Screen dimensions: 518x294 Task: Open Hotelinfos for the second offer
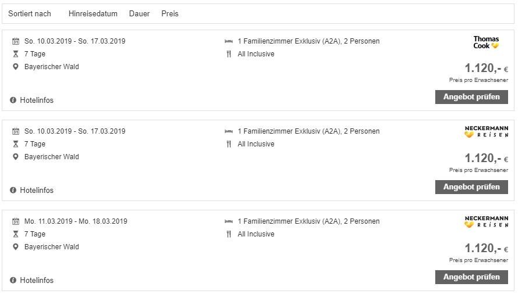(36, 191)
